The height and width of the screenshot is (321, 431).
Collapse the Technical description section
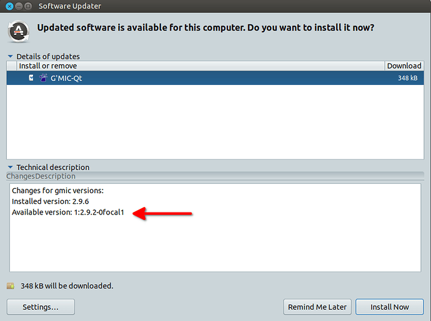[10, 167]
